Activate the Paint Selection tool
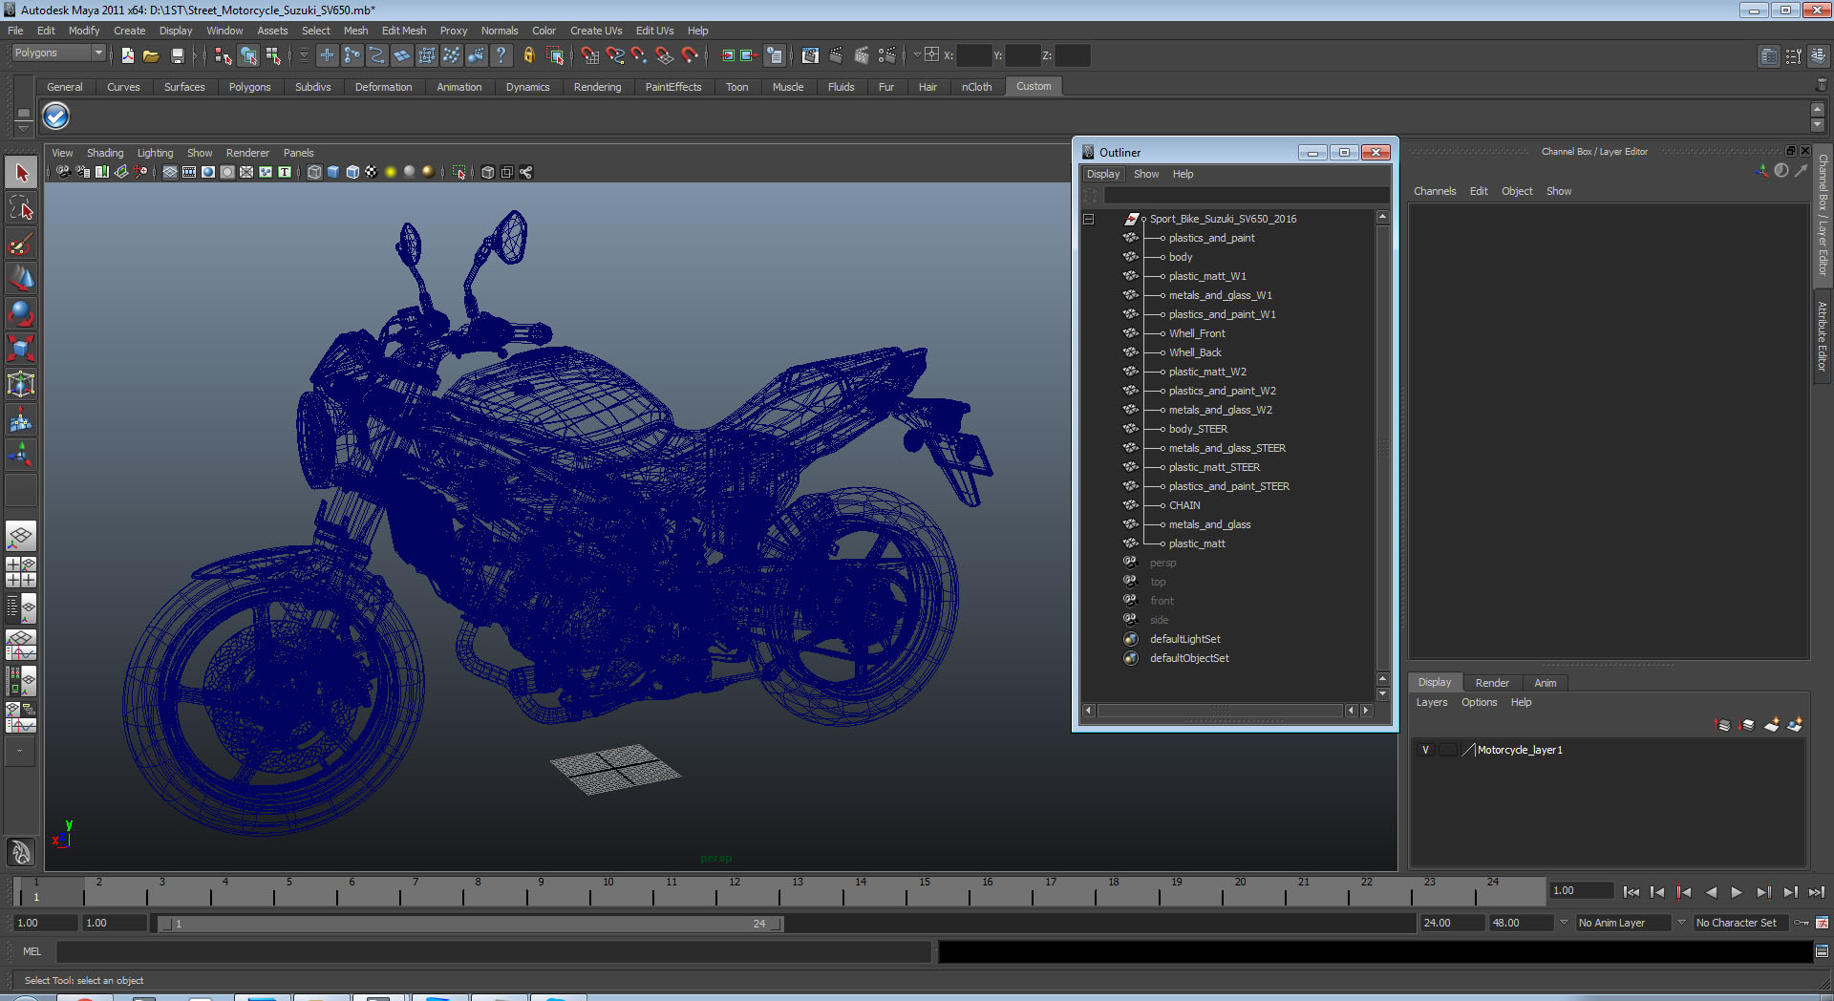The image size is (1834, 1001). click(21, 244)
